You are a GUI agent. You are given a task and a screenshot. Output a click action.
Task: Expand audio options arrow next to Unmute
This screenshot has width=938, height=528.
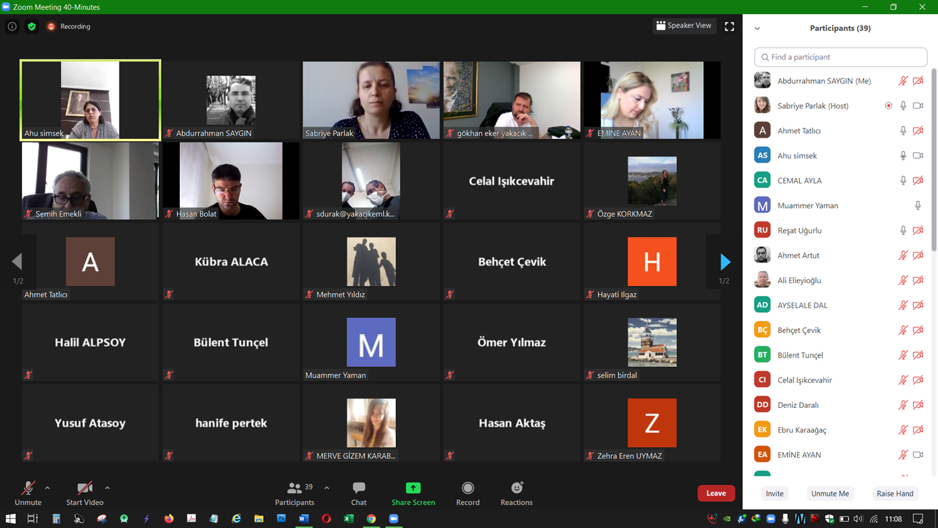click(x=48, y=488)
